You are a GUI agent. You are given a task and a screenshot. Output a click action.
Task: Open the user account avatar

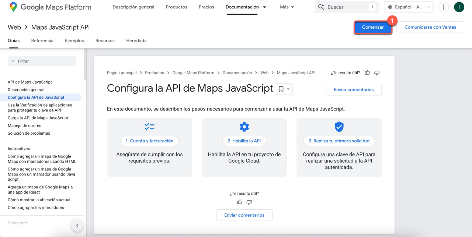459,7
